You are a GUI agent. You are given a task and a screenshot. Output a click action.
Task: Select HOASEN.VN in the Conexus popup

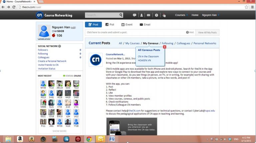(145, 61)
